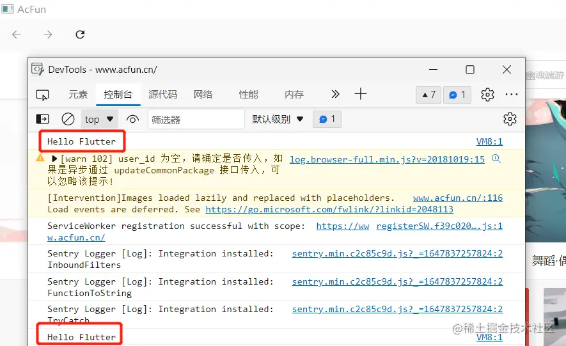
Task: Open the www.acfun.cn/:116 source link
Action: [x=458, y=198]
